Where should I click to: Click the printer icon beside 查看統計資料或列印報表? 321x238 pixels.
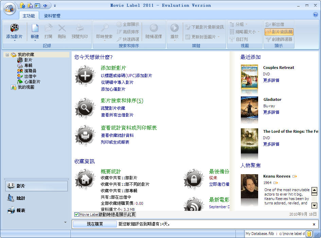pyautogui.click(x=85, y=135)
